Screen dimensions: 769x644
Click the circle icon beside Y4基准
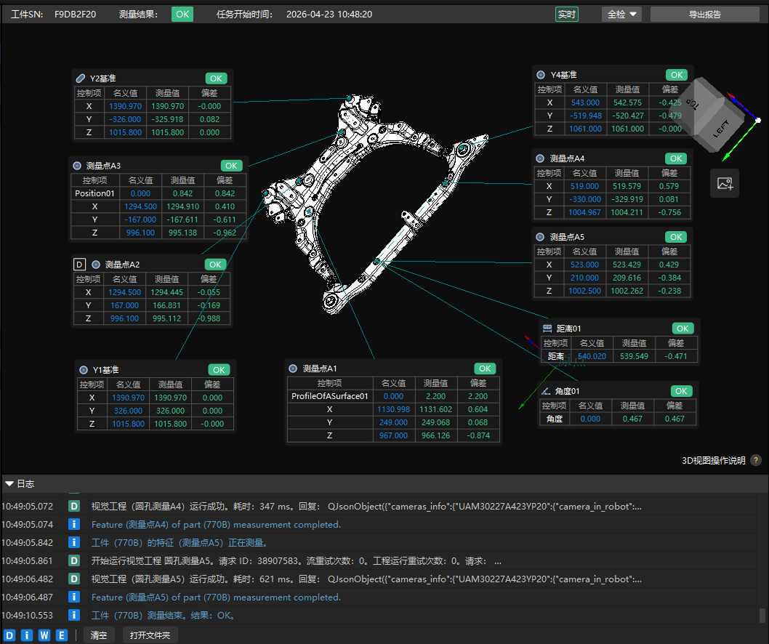point(540,75)
